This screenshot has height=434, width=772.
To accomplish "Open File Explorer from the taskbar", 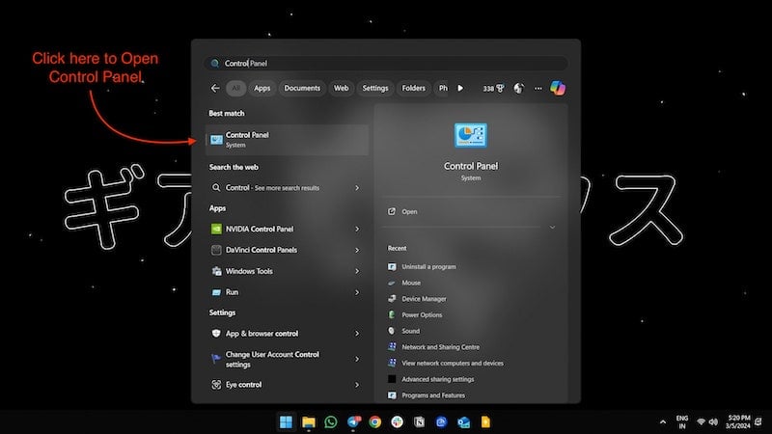I will click(309, 422).
